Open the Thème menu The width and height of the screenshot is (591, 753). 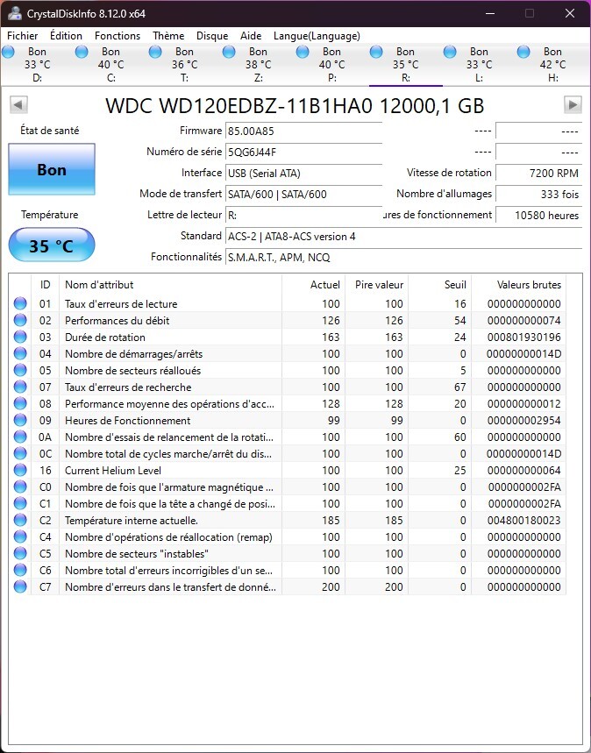pos(168,36)
